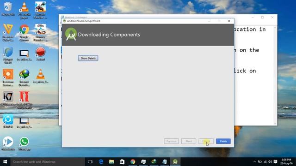
Task: Minimize the Notepad window behind the wizard
Action: (x=253, y=18)
